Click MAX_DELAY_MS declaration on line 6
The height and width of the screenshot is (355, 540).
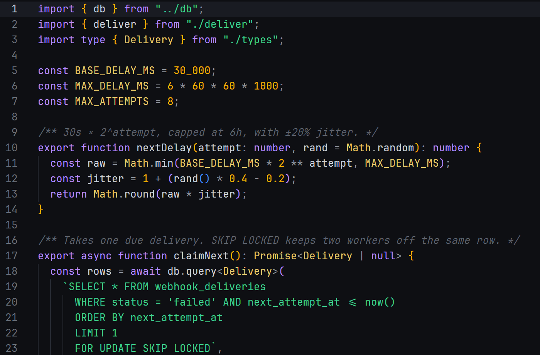112,86
